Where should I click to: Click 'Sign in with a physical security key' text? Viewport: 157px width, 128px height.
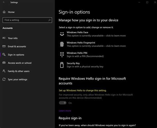point(85,67)
